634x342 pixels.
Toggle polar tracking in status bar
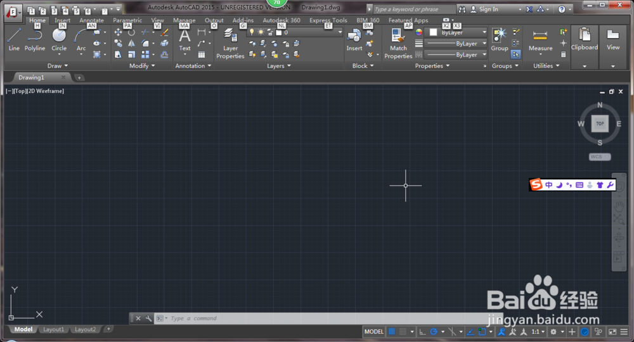point(434,331)
